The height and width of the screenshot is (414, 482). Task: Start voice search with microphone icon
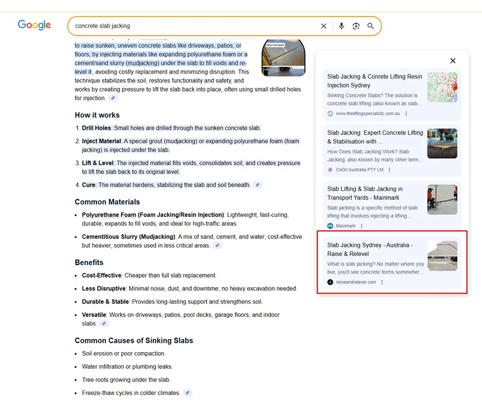coord(341,26)
